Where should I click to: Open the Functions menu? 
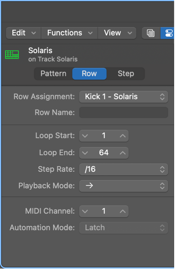(69, 33)
